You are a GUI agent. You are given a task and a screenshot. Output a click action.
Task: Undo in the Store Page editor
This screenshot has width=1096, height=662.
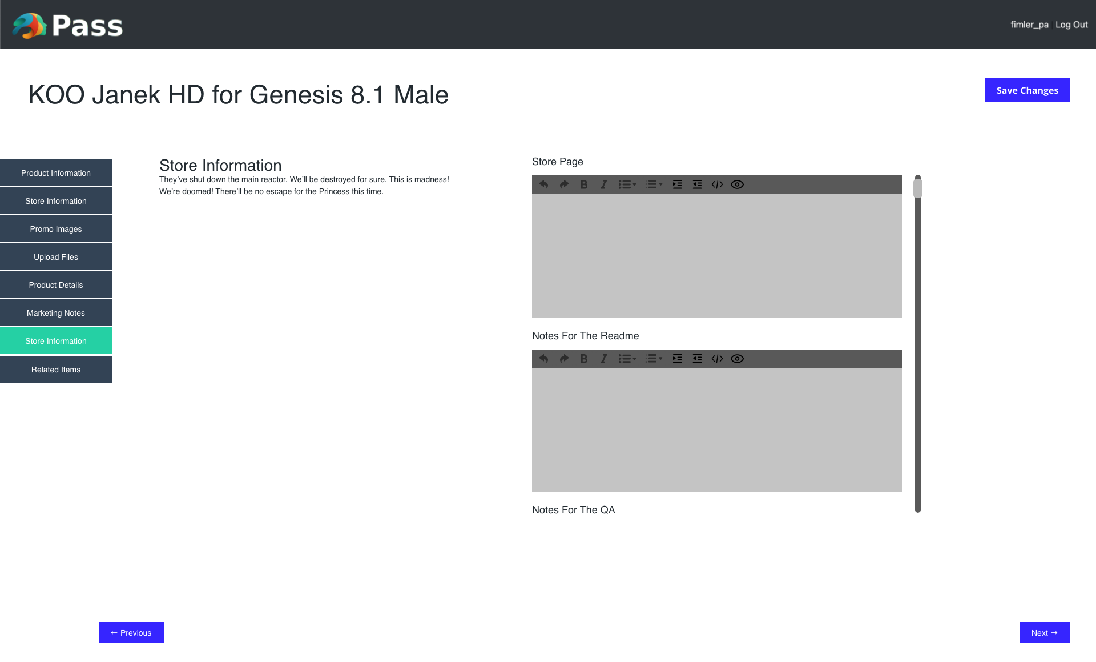tap(543, 184)
